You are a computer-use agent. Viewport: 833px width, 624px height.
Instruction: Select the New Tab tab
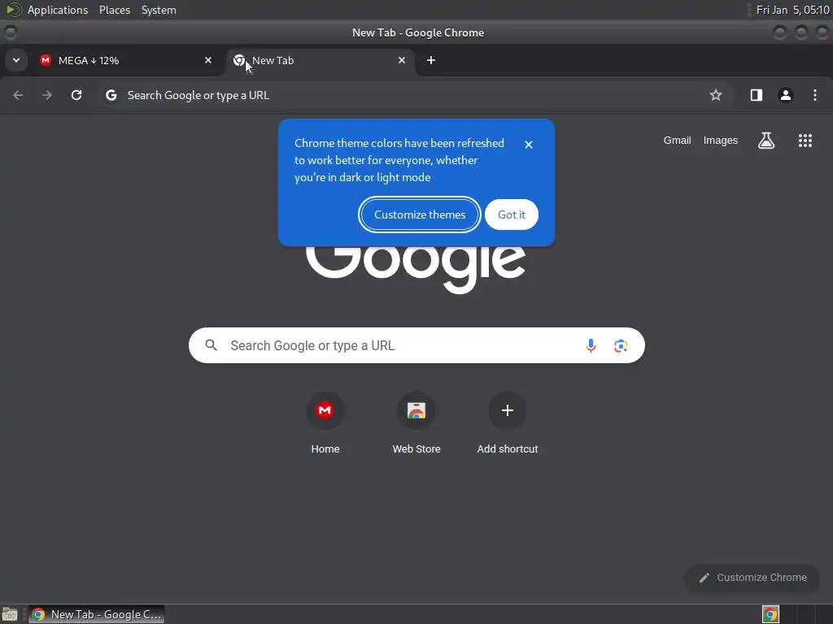321,60
